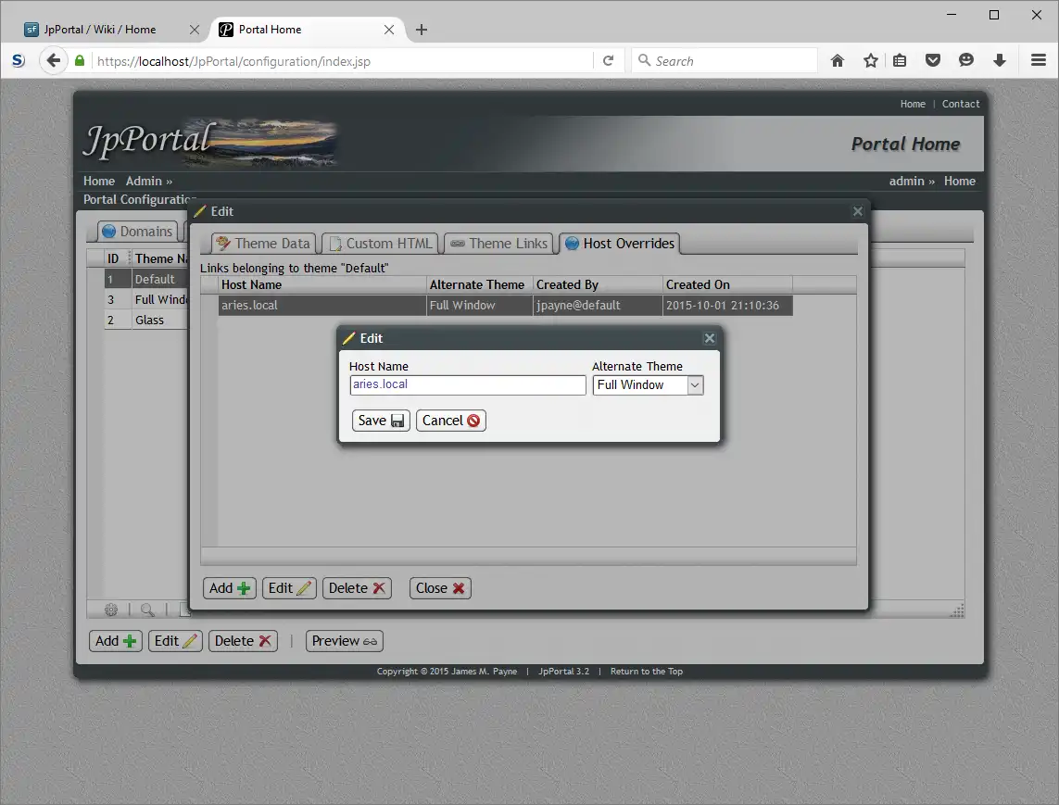Viewport: 1059px width, 805px height.
Task: Open the admin » user menu
Action: click(912, 181)
